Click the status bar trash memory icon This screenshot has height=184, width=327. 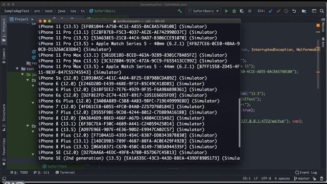click(321, 178)
